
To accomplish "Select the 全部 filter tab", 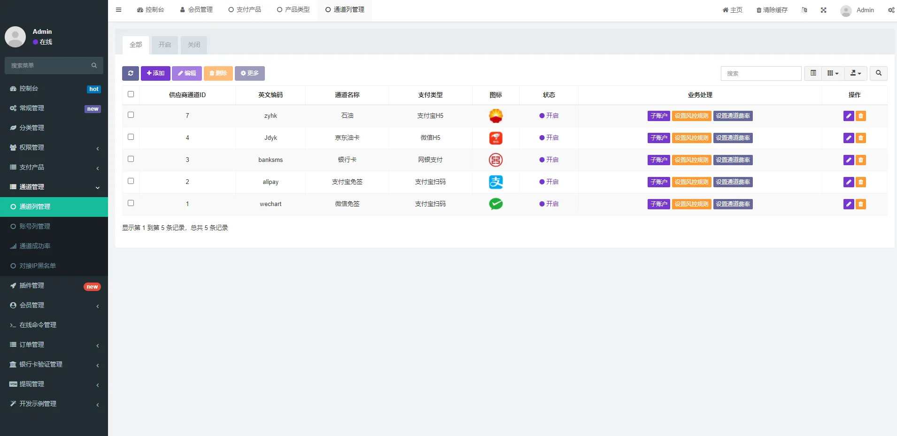I will (x=136, y=45).
